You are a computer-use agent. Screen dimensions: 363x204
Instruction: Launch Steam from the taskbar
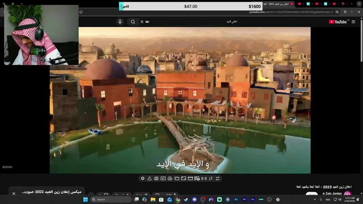coord(186,199)
